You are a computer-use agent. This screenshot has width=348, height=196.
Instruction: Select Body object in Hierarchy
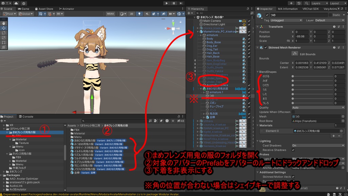tap(210, 39)
